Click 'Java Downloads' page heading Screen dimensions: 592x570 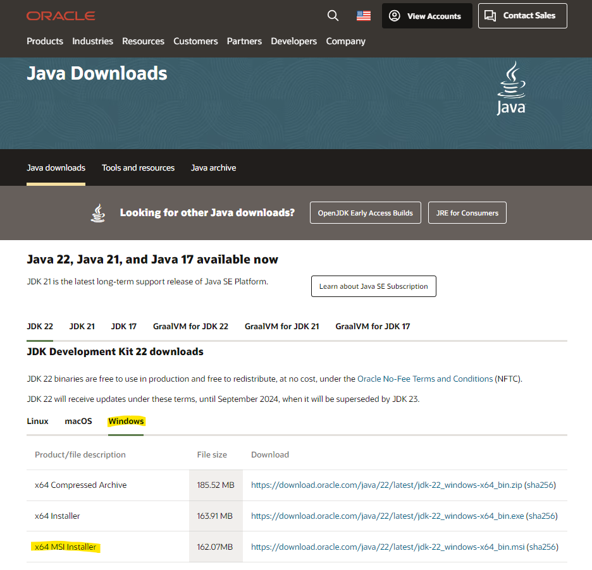(x=97, y=73)
